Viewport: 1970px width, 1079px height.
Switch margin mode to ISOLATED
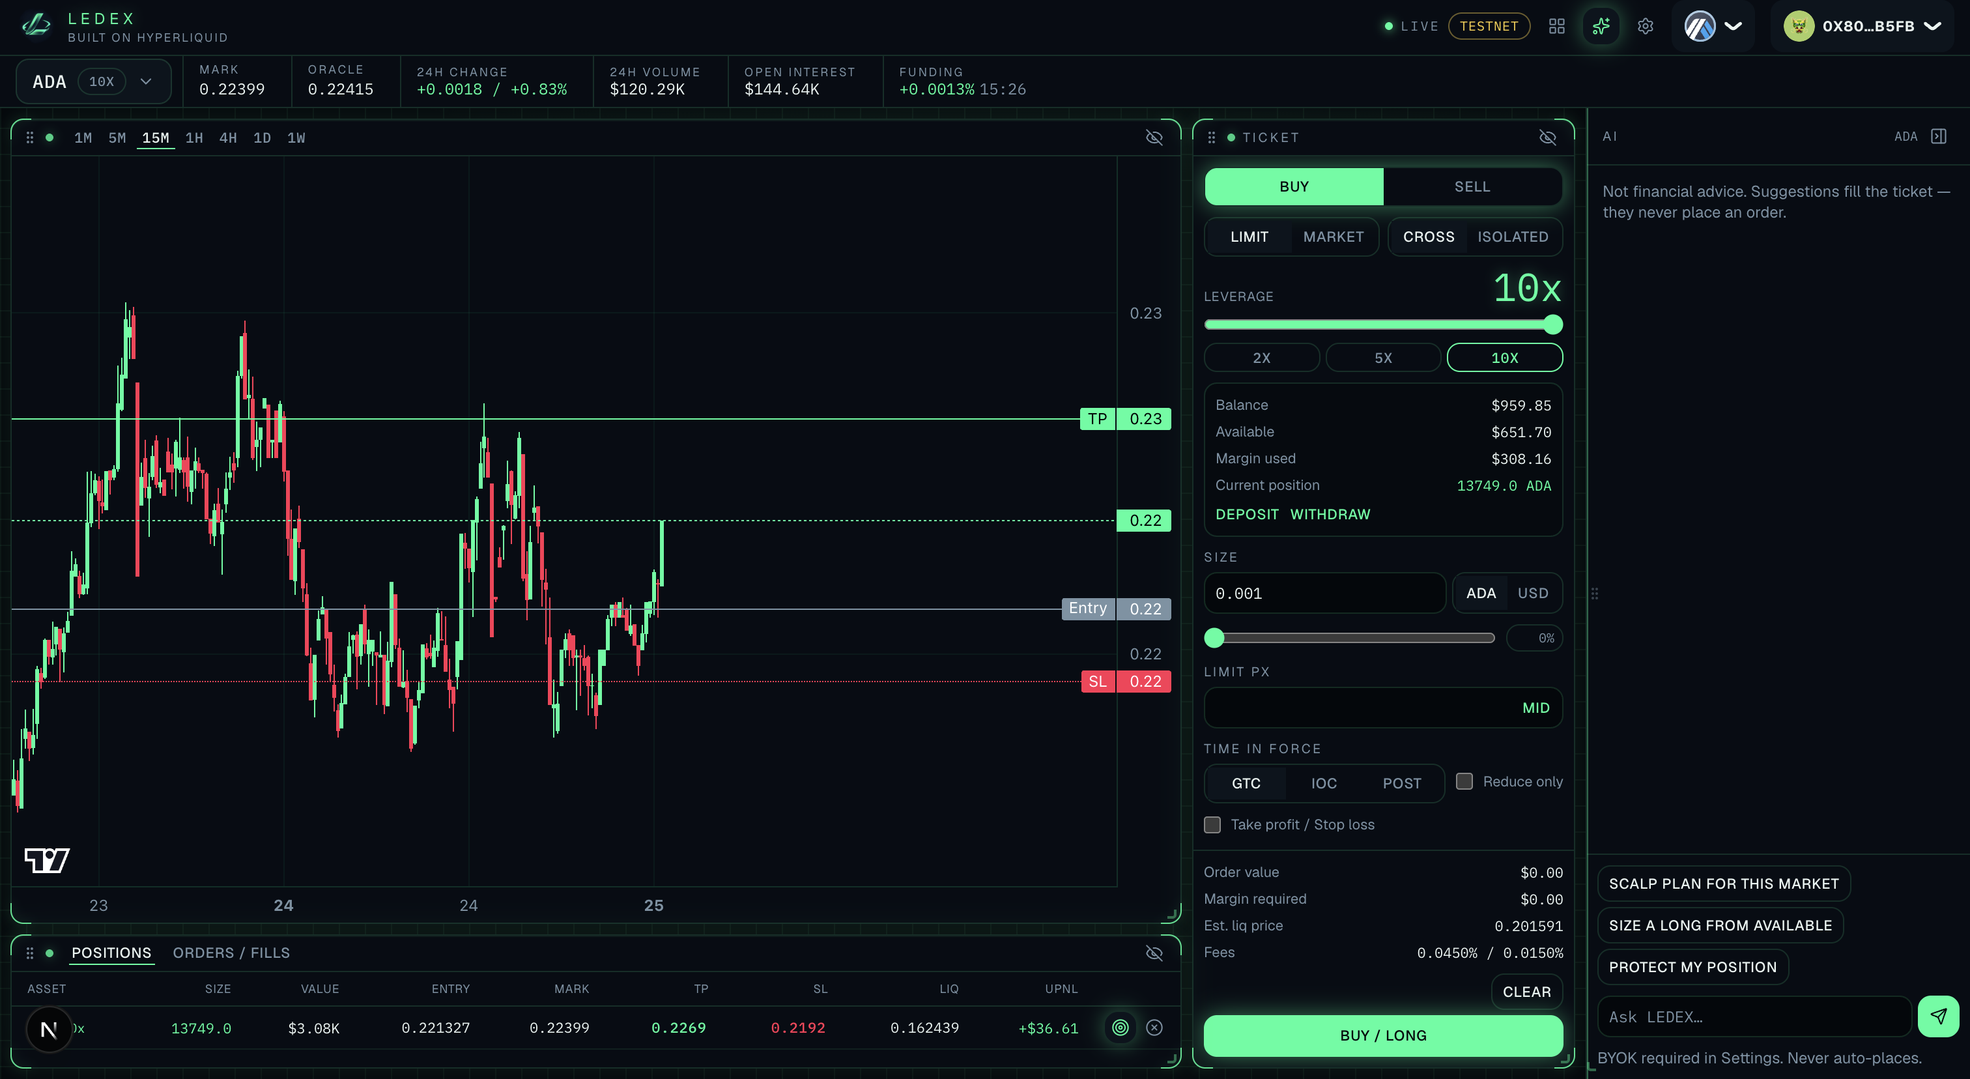(1513, 237)
